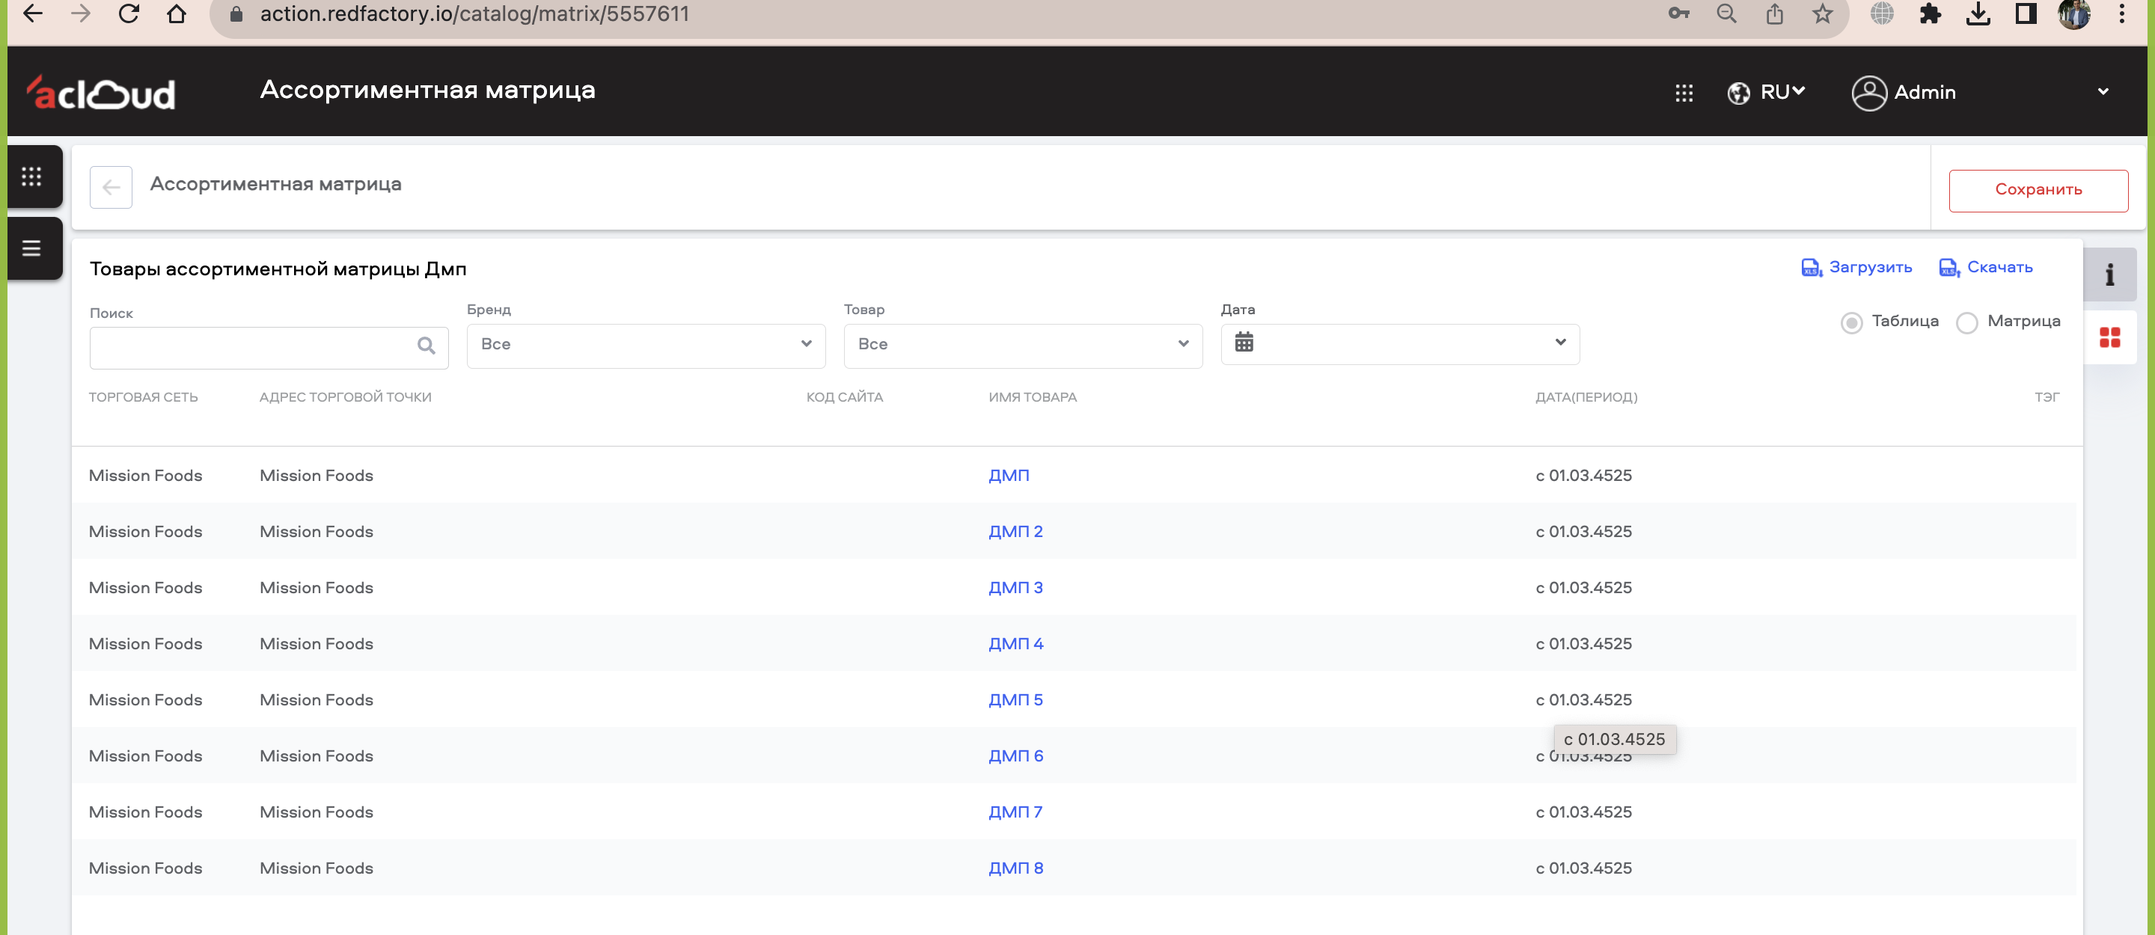The width and height of the screenshot is (2155, 935).
Task: Click the ТОРГОВАЯ СЕТЬ column header
Action: (x=143, y=396)
